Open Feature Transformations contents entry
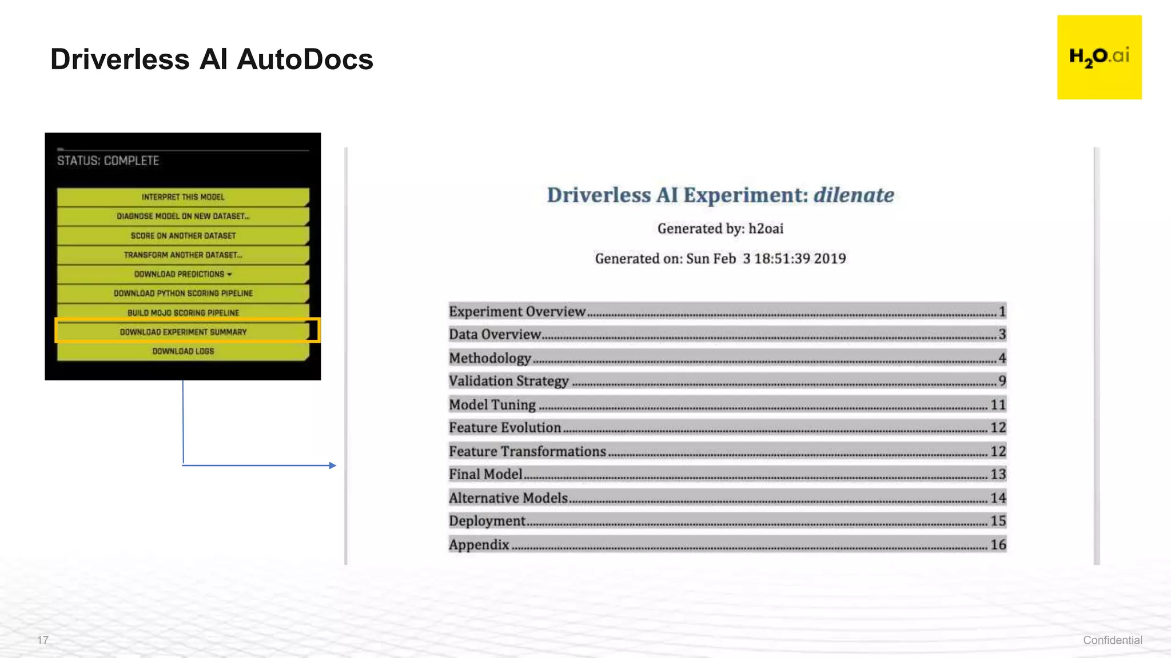1171x658 pixels. (x=727, y=451)
